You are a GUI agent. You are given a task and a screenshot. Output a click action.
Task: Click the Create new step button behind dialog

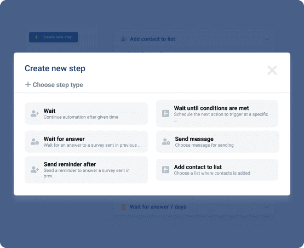[54, 37]
